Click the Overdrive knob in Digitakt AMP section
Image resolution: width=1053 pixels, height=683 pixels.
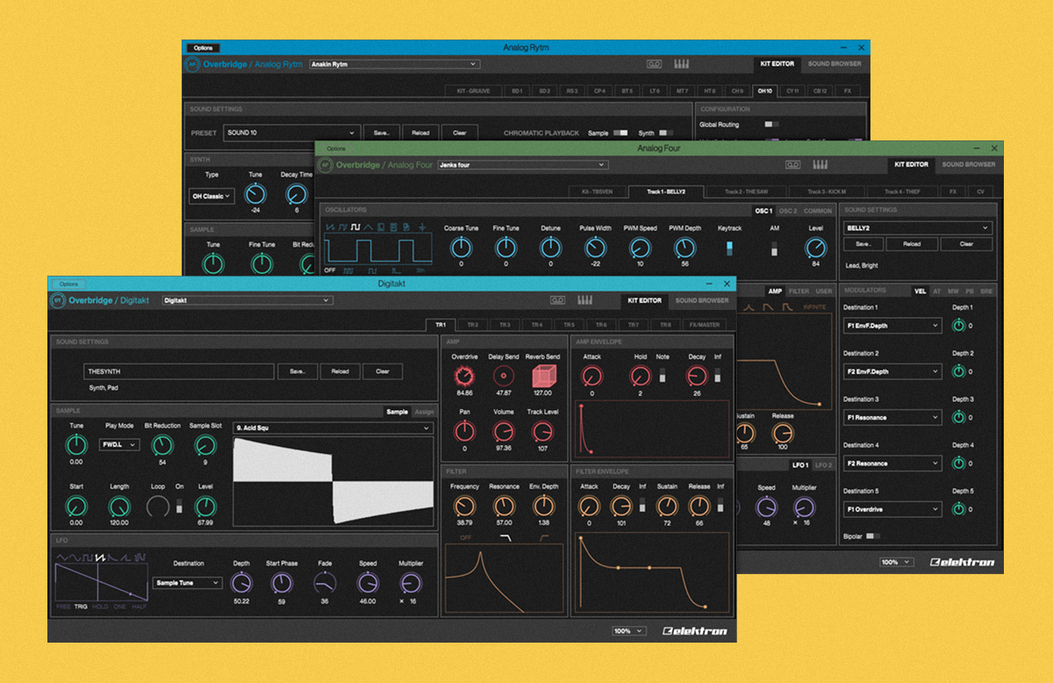(x=462, y=377)
